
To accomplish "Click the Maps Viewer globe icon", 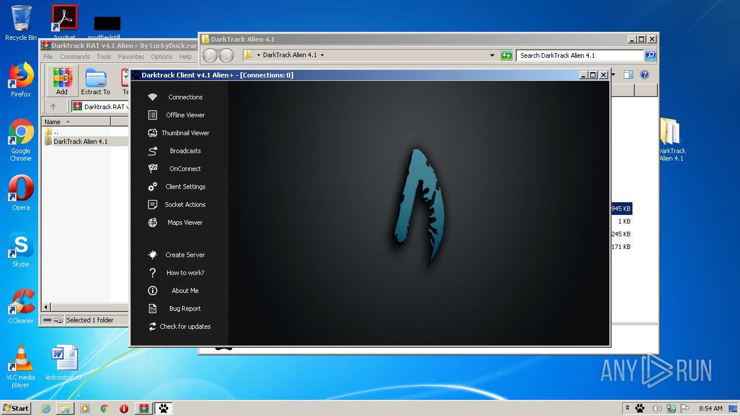I will (x=153, y=222).
